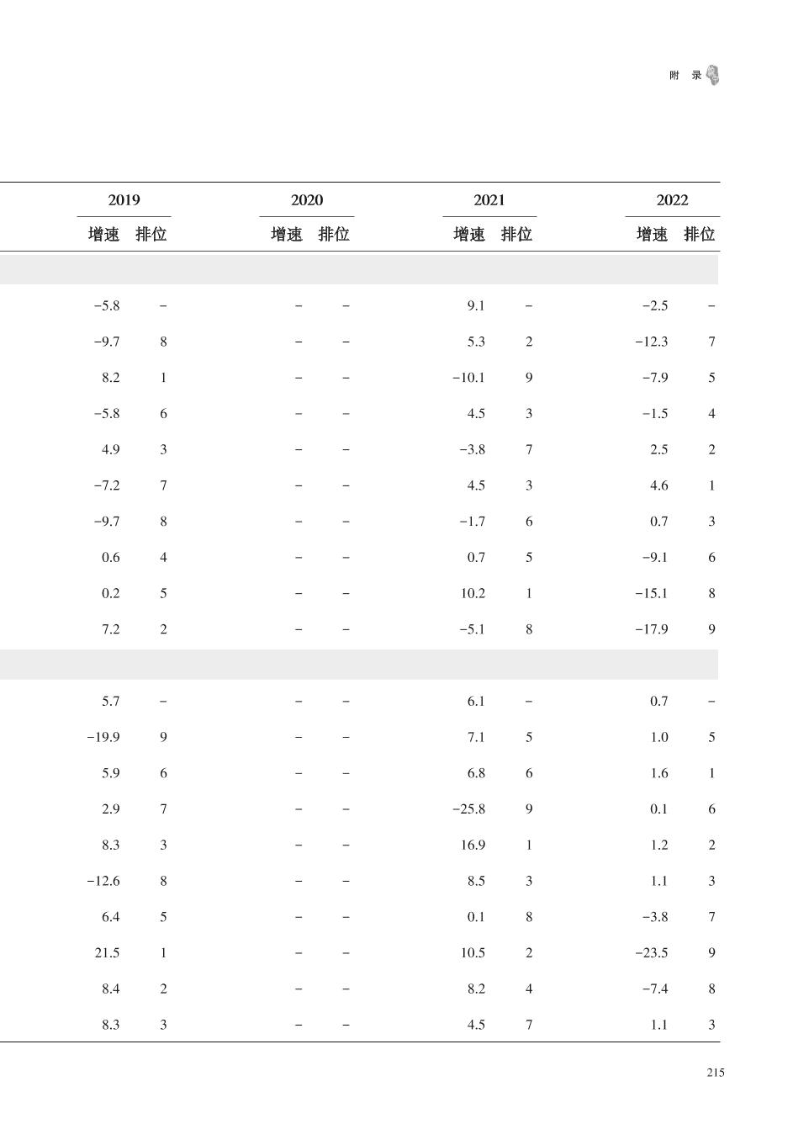Click the 排位 subheader under 2022

700,235
